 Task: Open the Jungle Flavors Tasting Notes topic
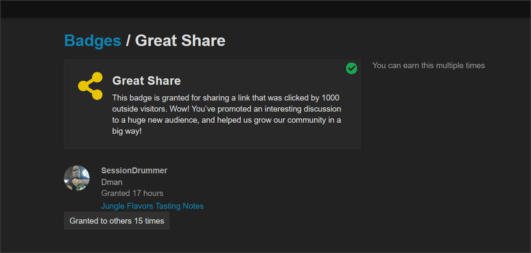(x=152, y=206)
